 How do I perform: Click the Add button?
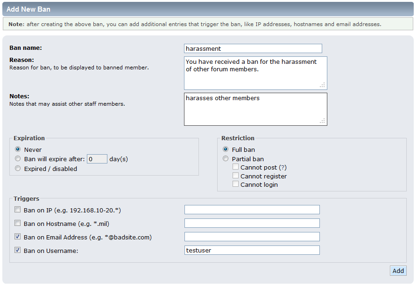[x=398, y=271]
